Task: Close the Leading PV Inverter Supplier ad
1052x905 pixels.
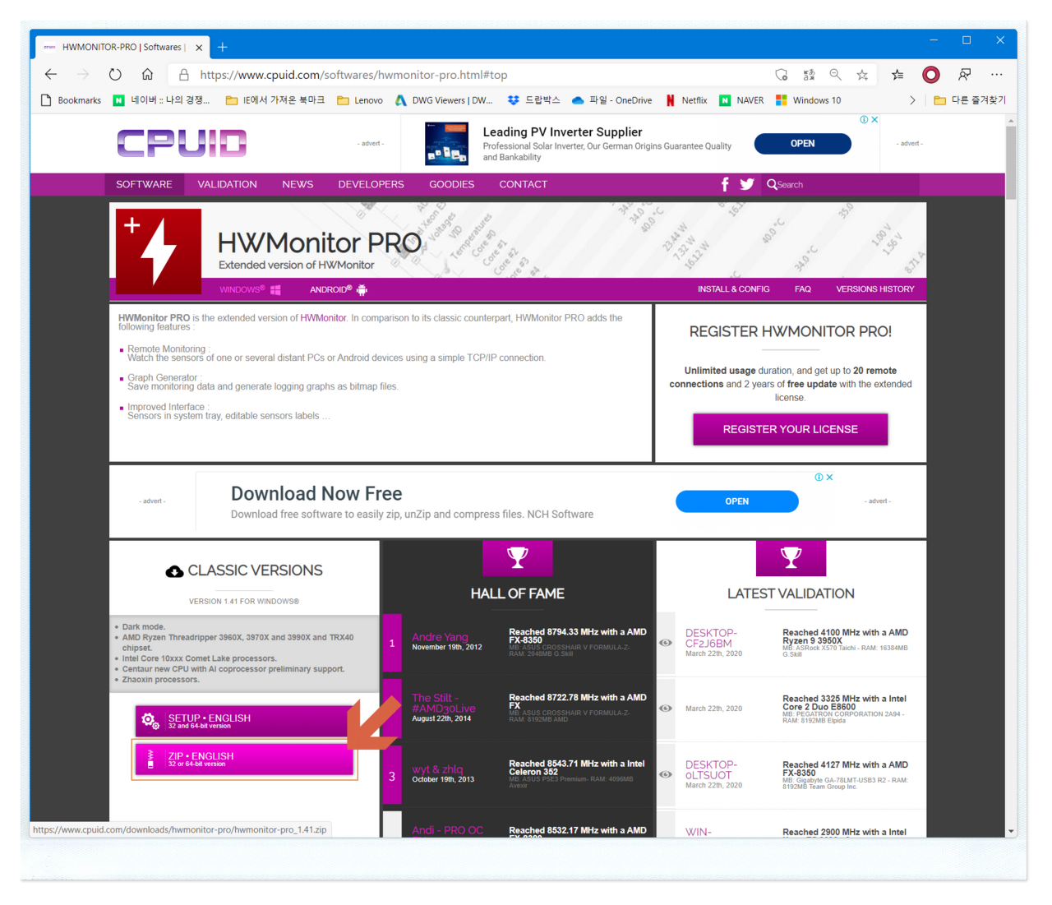Action: coord(874,119)
